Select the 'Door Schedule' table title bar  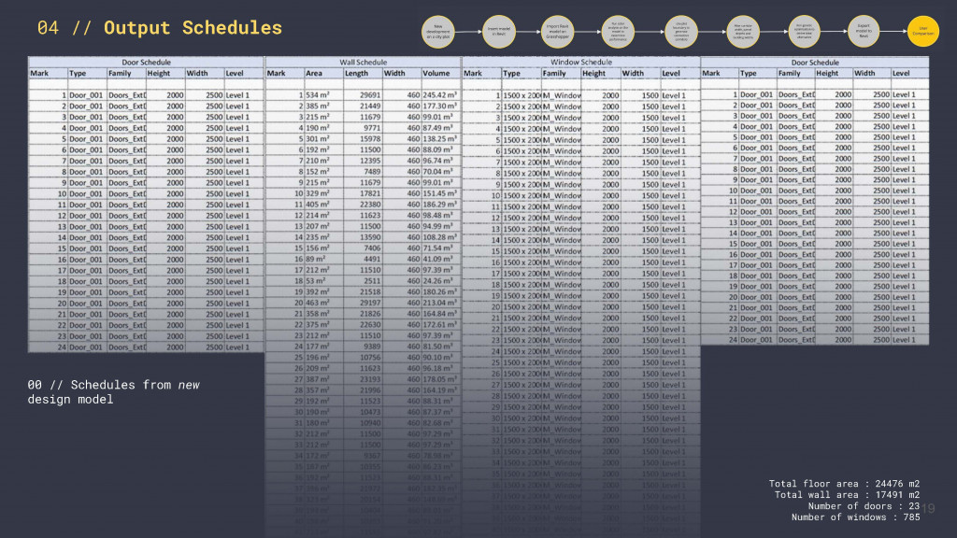tap(145, 62)
